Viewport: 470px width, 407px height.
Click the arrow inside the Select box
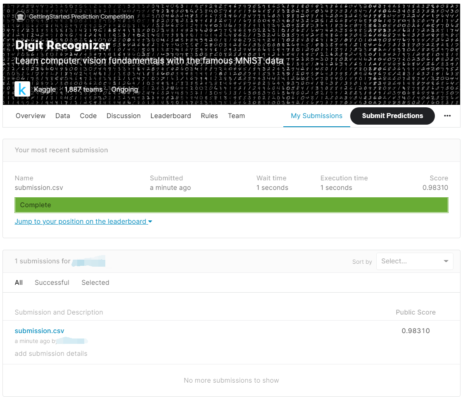point(446,261)
